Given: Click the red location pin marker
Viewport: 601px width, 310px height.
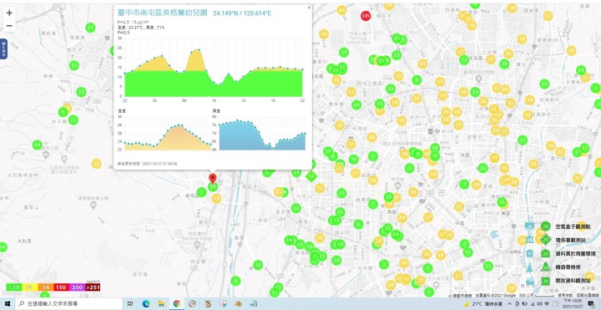Looking at the screenshot, I should (x=212, y=180).
